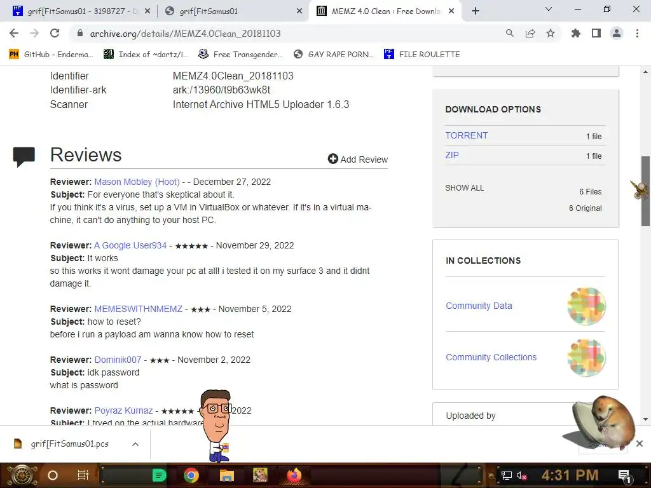Open Community Data collection link
651x488 pixels.
tap(479, 306)
